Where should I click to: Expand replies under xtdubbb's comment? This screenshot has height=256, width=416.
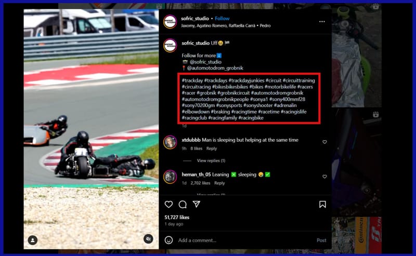[211, 160]
